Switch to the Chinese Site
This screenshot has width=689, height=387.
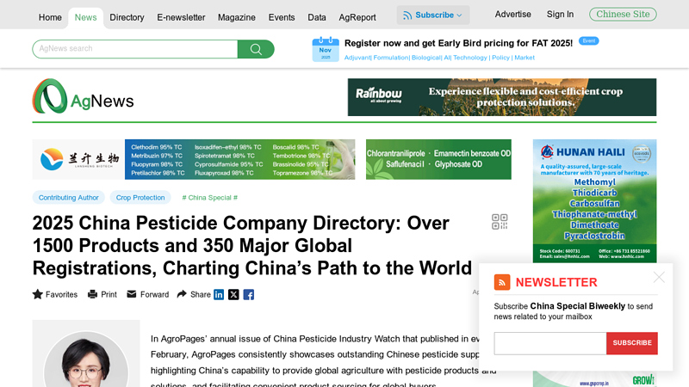[x=623, y=14]
